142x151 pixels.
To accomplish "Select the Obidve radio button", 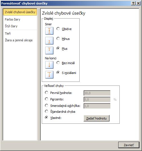I will click(58, 29).
